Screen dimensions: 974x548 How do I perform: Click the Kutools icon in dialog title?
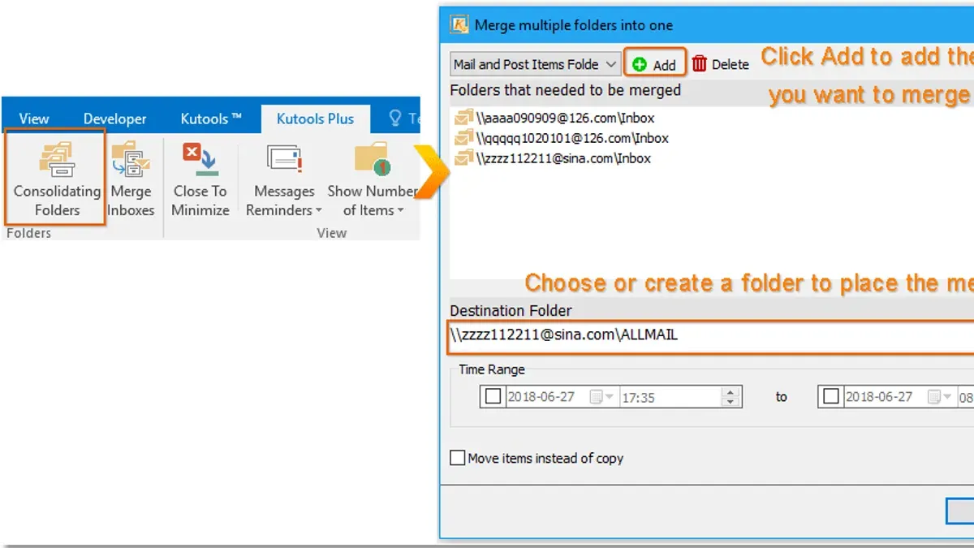[459, 25]
